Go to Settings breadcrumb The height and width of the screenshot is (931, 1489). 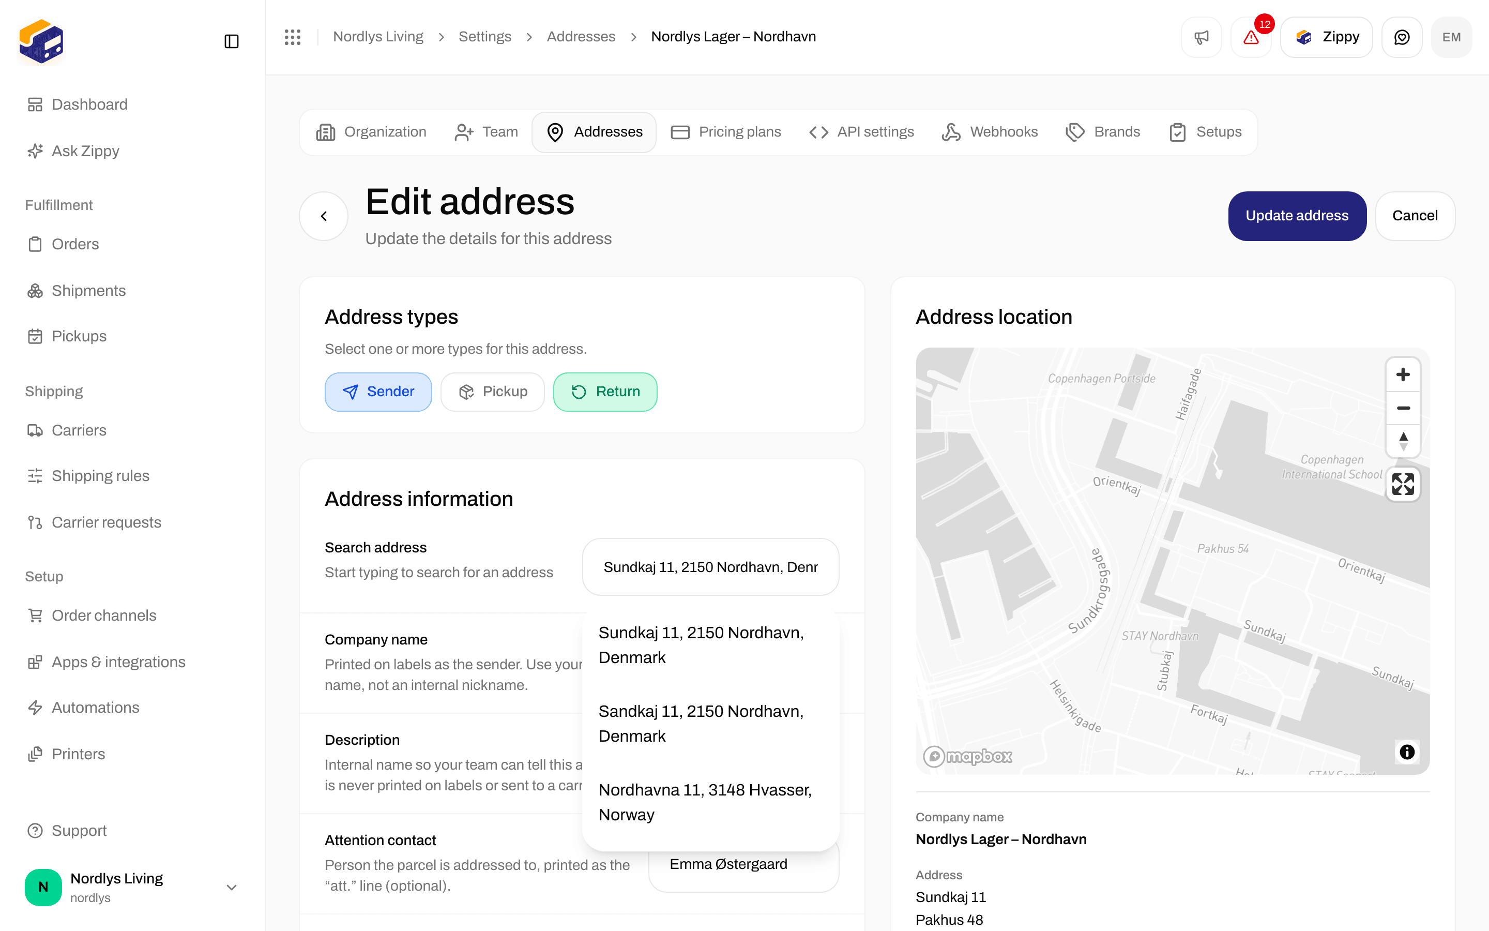click(485, 37)
